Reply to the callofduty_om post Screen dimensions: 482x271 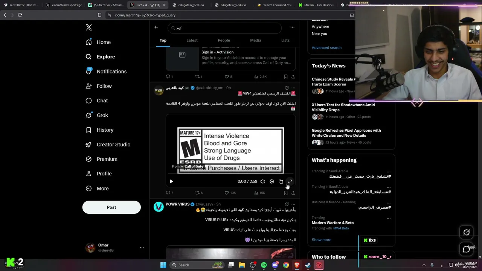168,193
